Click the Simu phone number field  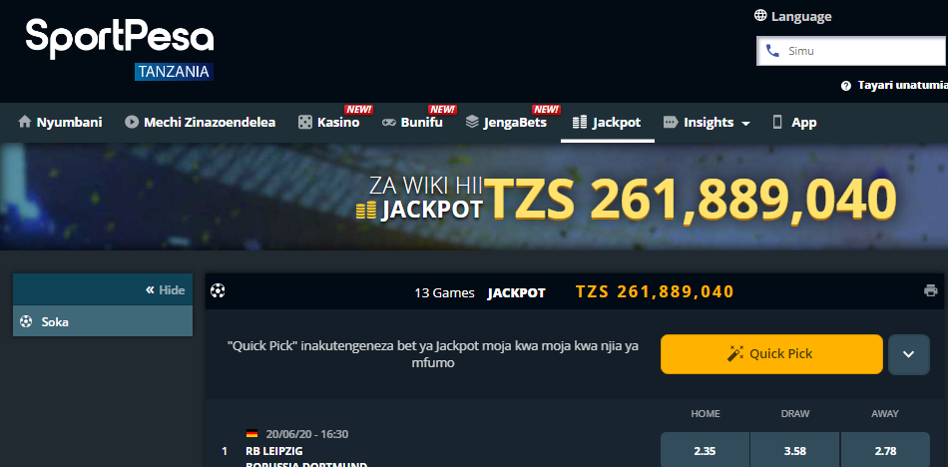point(852,51)
